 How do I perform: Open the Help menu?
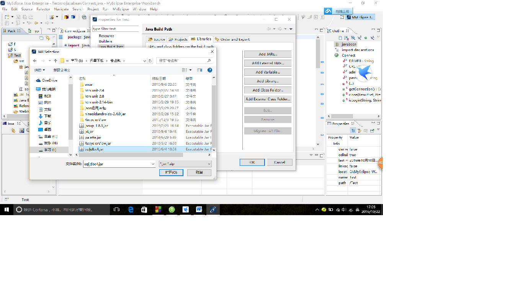(x=154, y=9)
